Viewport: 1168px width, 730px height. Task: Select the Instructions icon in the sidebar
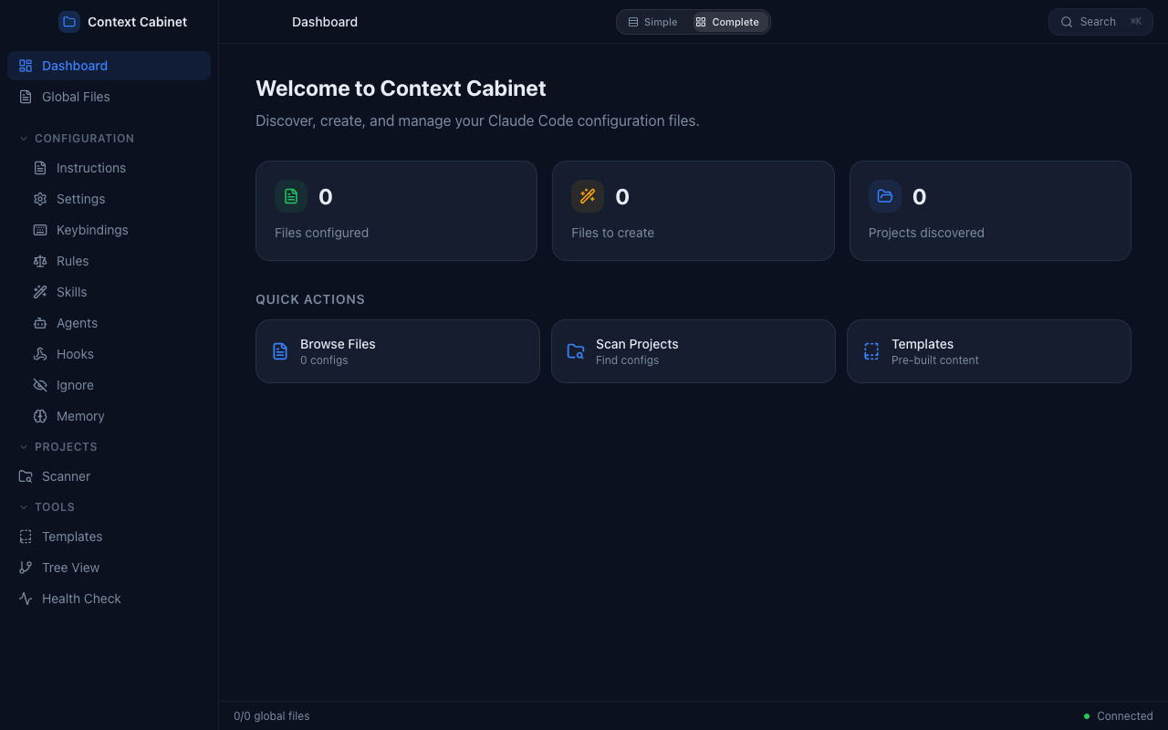[38, 167]
